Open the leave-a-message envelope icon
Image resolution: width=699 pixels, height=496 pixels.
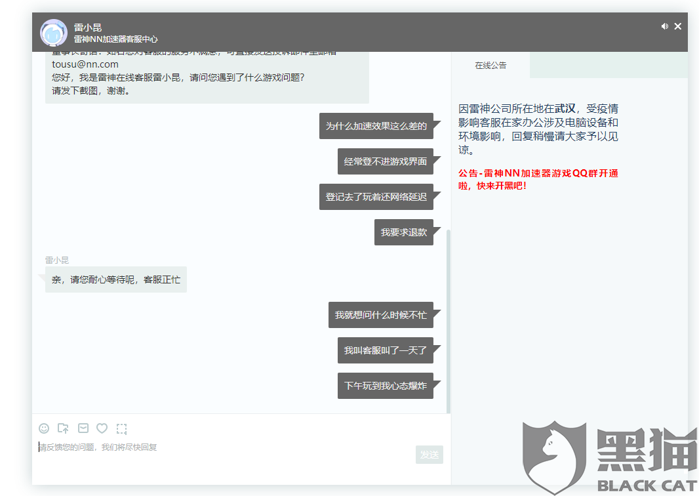(x=83, y=428)
